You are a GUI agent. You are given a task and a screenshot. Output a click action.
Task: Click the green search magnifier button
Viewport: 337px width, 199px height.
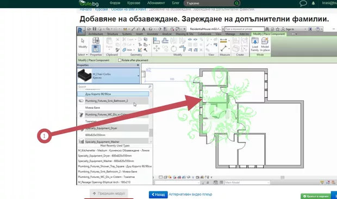click(236, 3)
